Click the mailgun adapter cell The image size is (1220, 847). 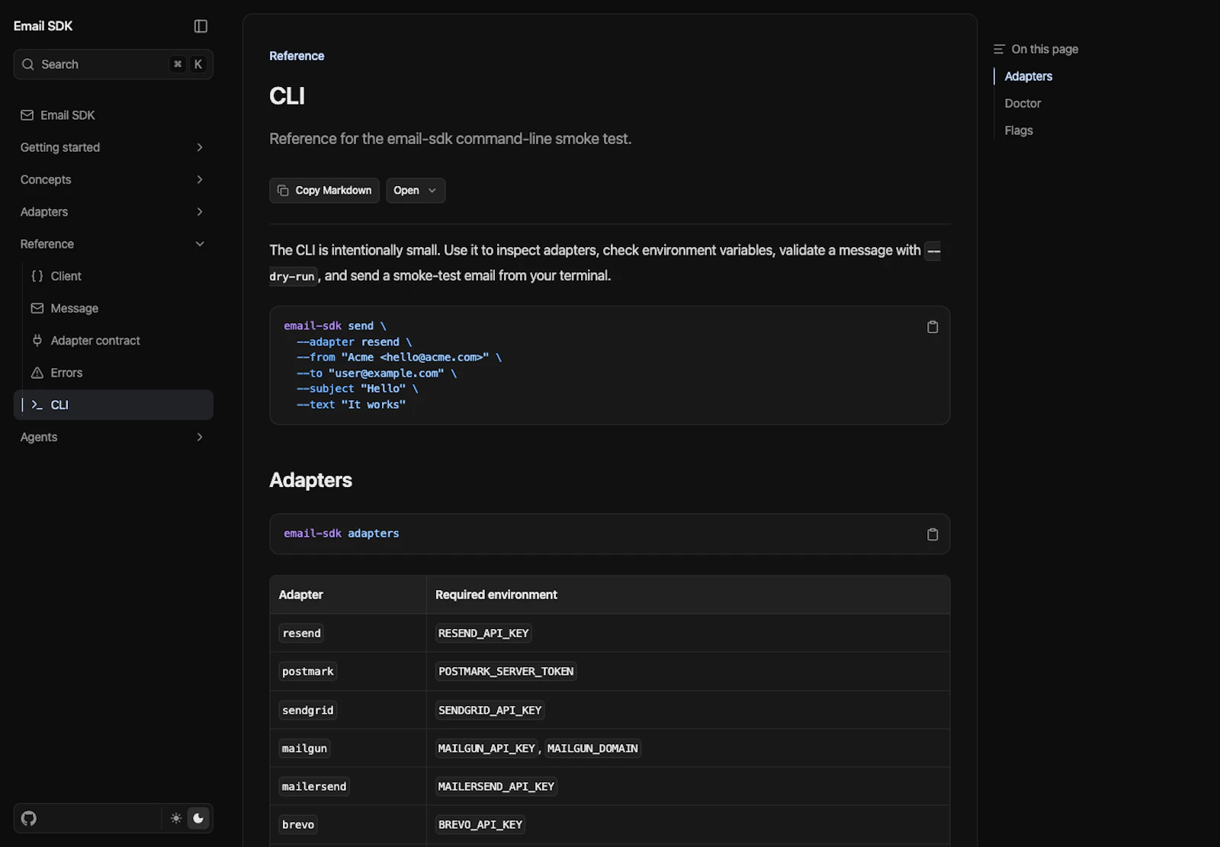click(x=304, y=748)
